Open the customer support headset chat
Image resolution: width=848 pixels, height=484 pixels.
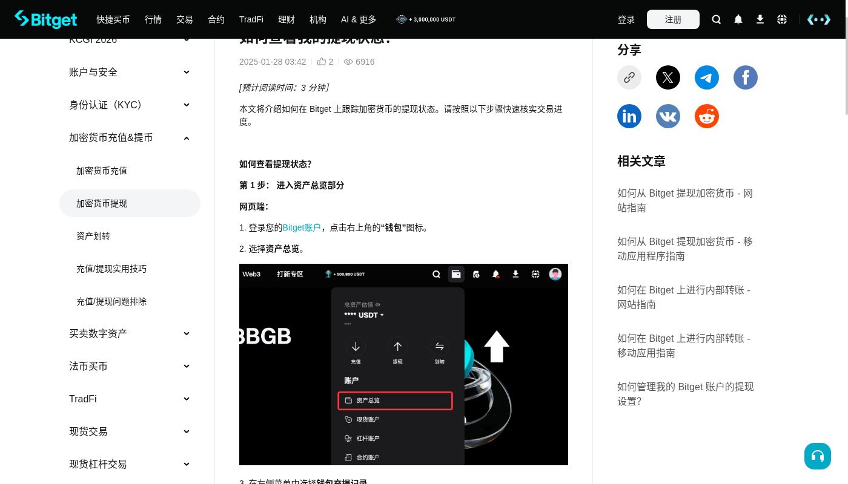[x=818, y=456]
